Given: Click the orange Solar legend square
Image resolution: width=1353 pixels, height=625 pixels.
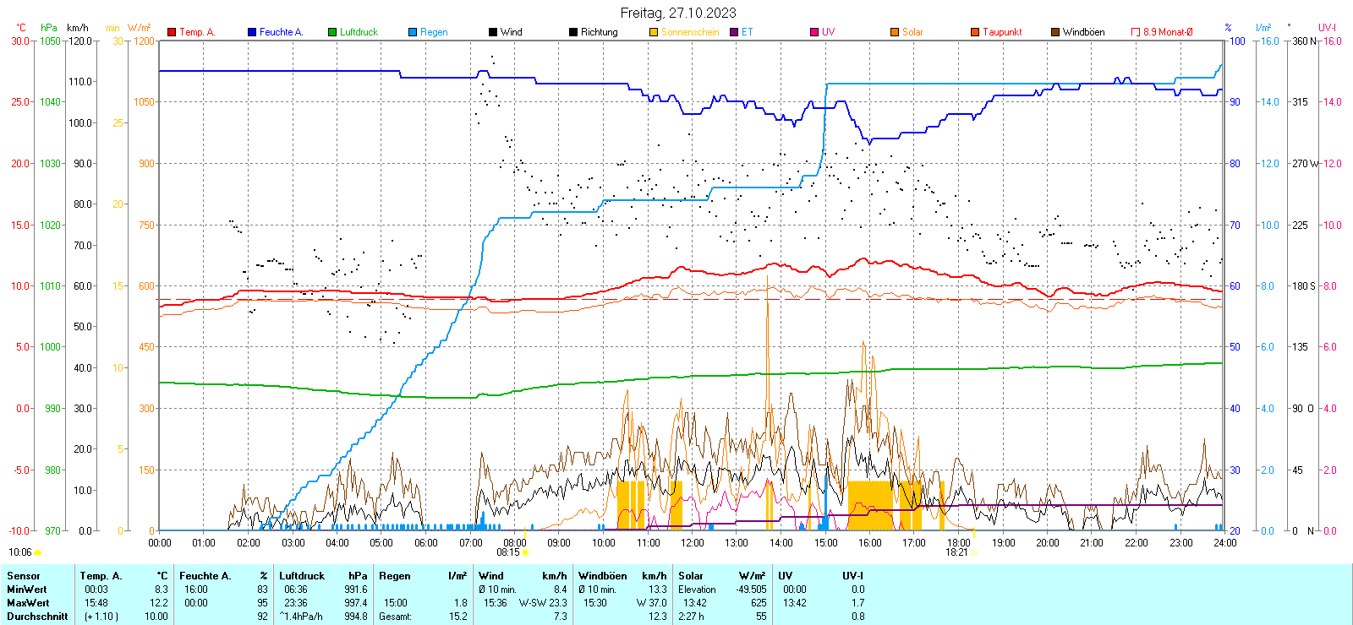Looking at the screenshot, I should click(x=895, y=32).
